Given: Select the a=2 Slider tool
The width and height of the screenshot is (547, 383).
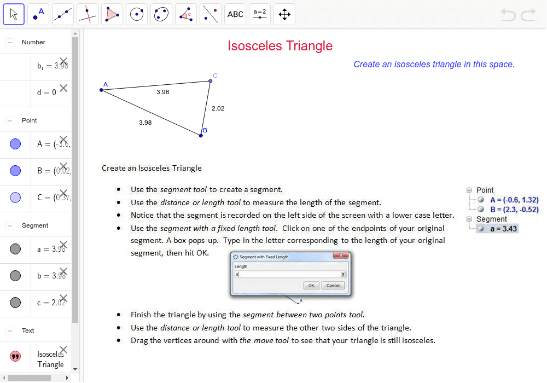Looking at the screenshot, I should (260, 14).
